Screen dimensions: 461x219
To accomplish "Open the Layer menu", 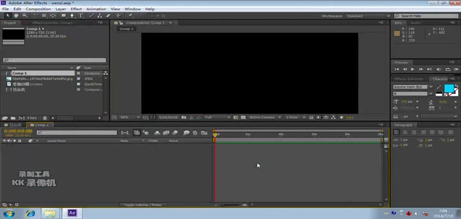I will click(61, 9).
